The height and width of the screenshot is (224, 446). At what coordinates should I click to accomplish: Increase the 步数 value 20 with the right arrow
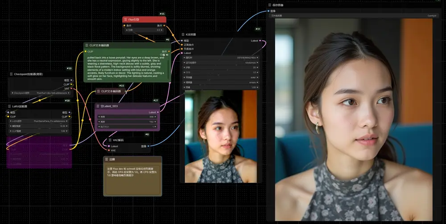pos(257,67)
